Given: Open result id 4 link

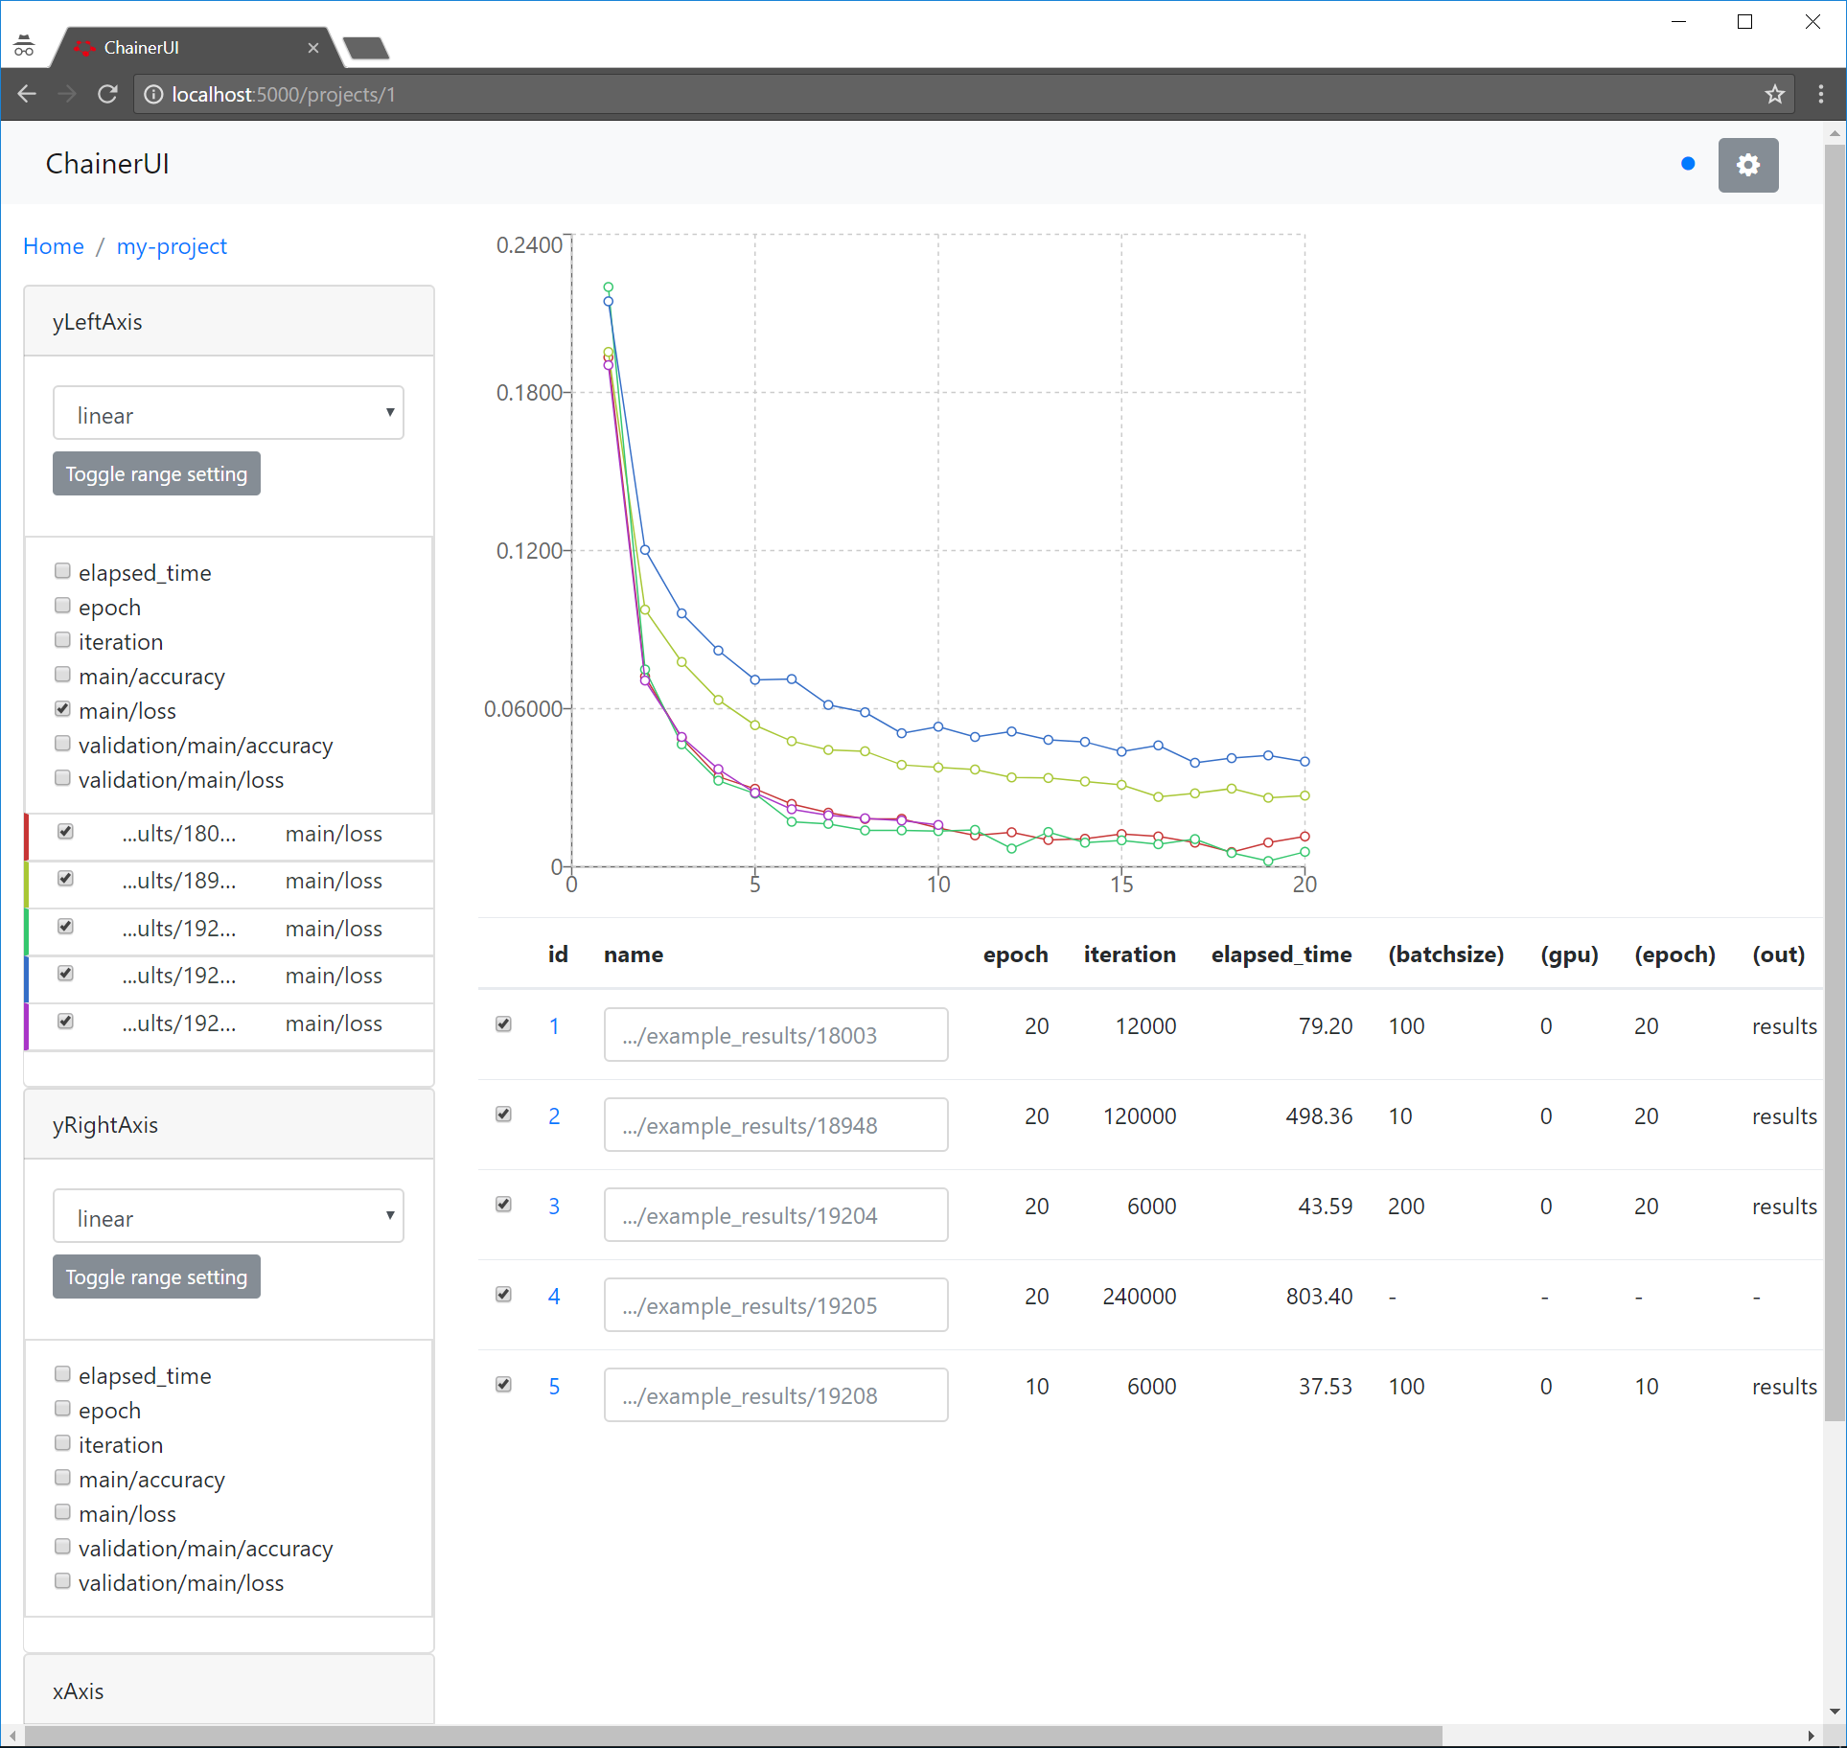Looking at the screenshot, I should (554, 1296).
